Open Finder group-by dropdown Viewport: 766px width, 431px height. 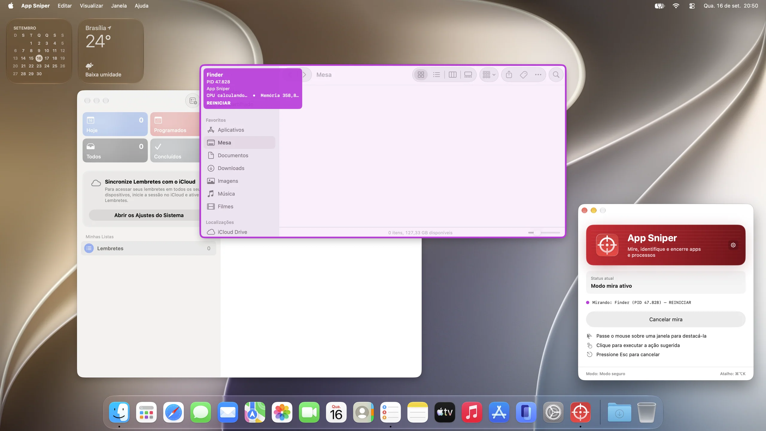489,75
